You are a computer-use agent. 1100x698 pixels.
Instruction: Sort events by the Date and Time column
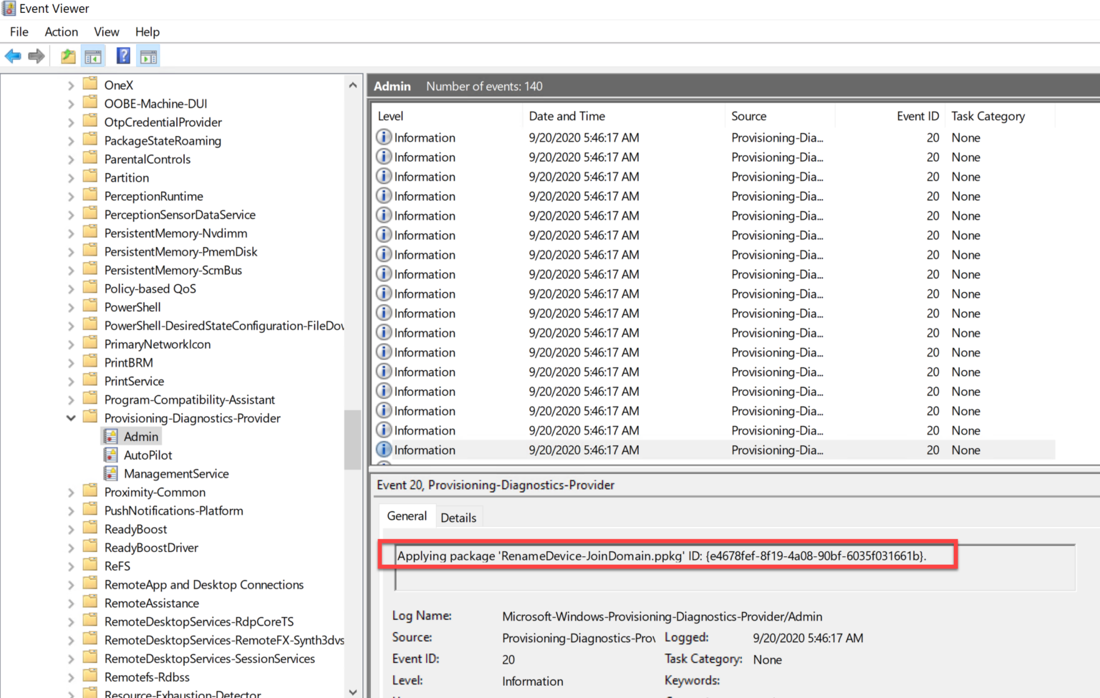tap(566, 116)
